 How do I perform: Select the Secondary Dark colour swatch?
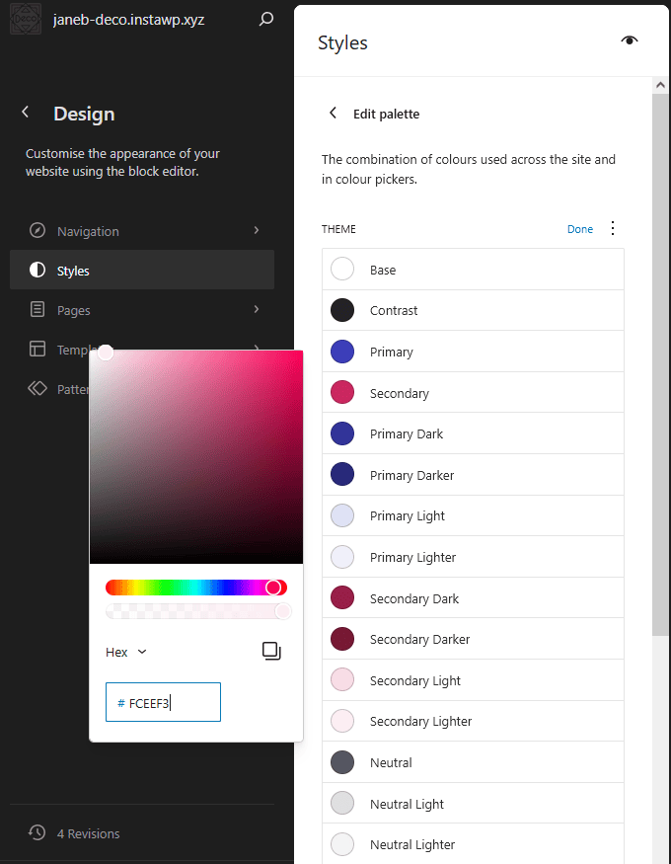pos(342,598)
